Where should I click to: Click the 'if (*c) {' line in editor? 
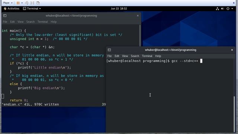19,64
